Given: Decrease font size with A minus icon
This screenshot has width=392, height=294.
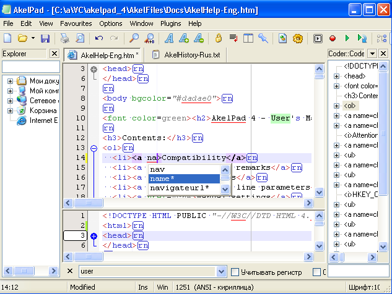Looking at the screenshot, I should (199, 38).
